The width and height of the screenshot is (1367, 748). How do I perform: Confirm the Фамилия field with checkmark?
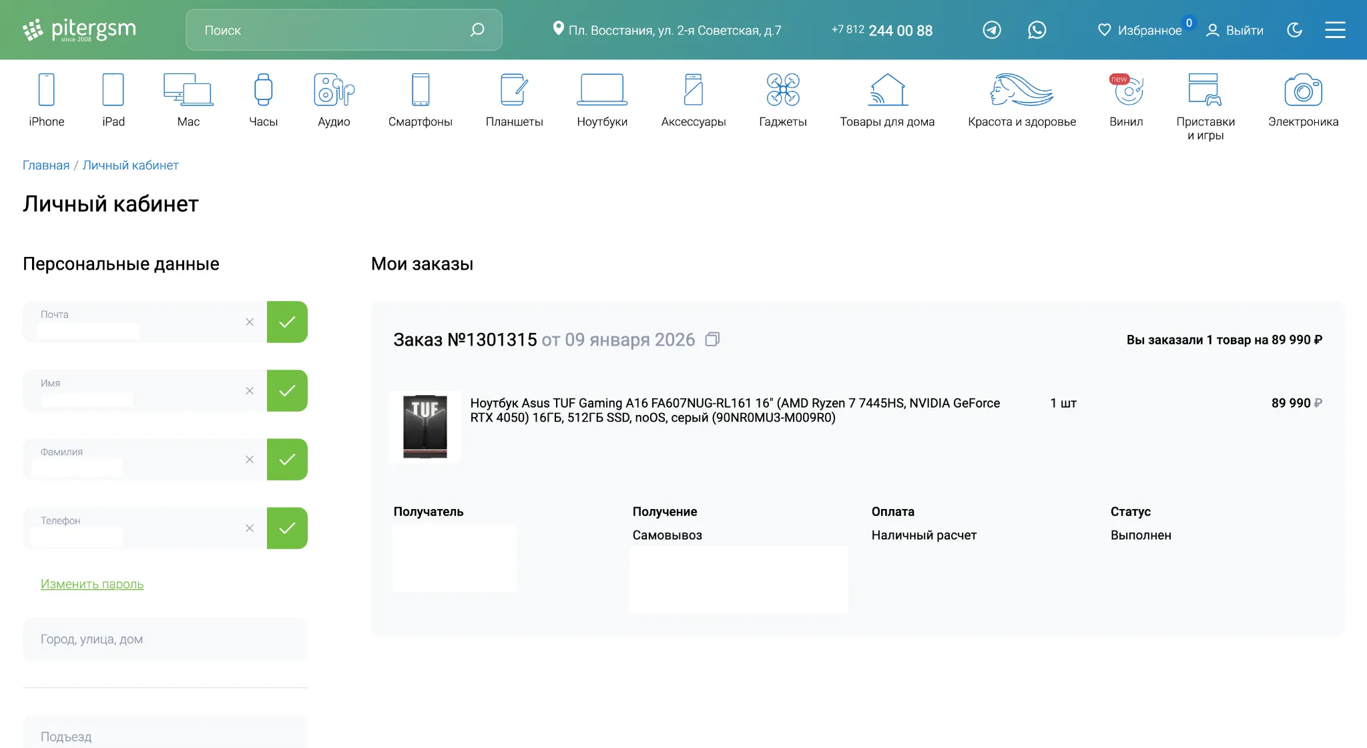(x=287, y=460)
